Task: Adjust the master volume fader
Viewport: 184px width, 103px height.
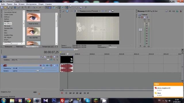Action: click(141, 30)
